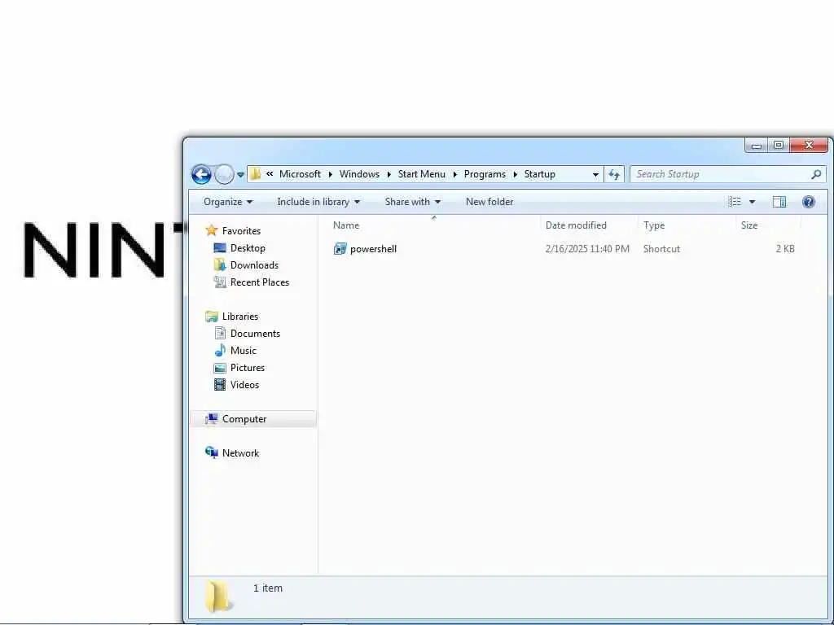Select the Windows breadcrumb segment
The height and width of the screenshot is (625, 834).
[359, 174]
